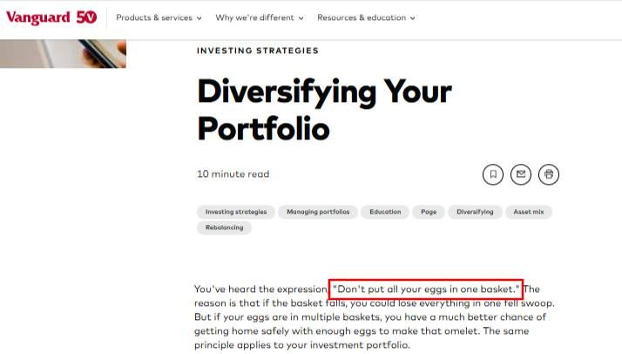Expand the Resources & education menu
Screen dimensions: 622x354
pyautogui.click(x=366, y=17)
